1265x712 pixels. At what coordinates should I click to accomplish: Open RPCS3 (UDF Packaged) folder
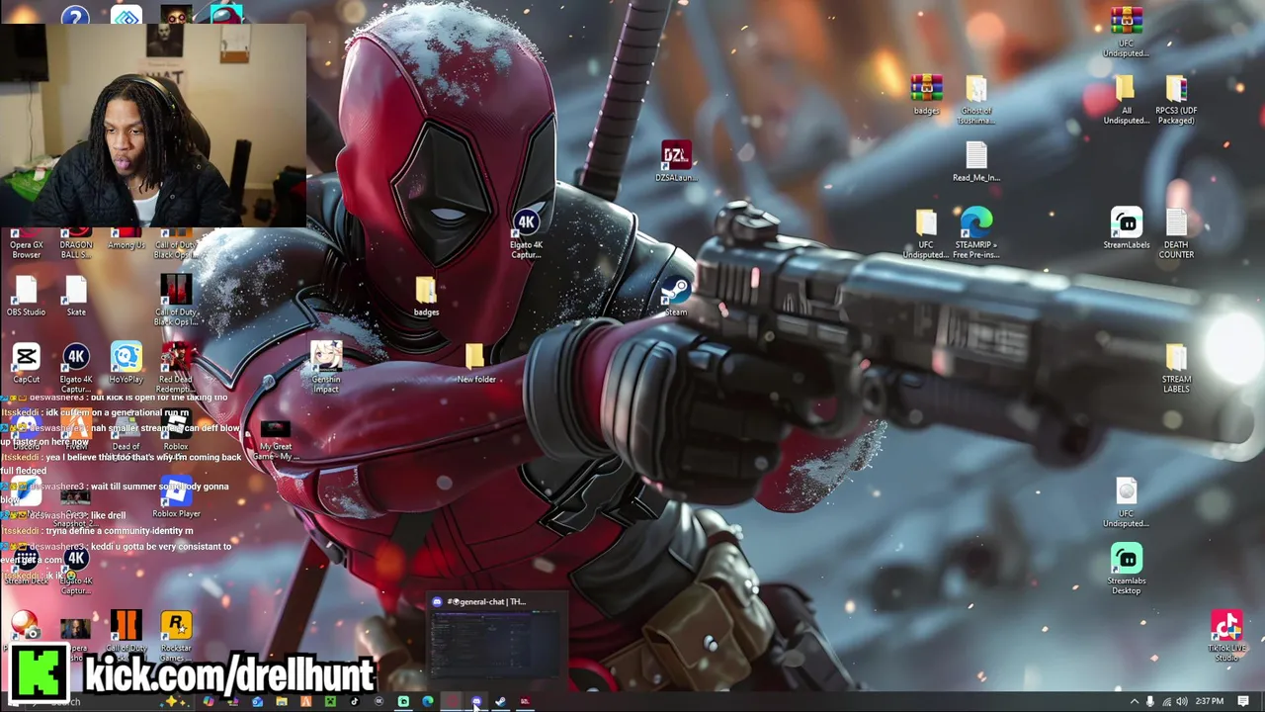click(1176, 99)
